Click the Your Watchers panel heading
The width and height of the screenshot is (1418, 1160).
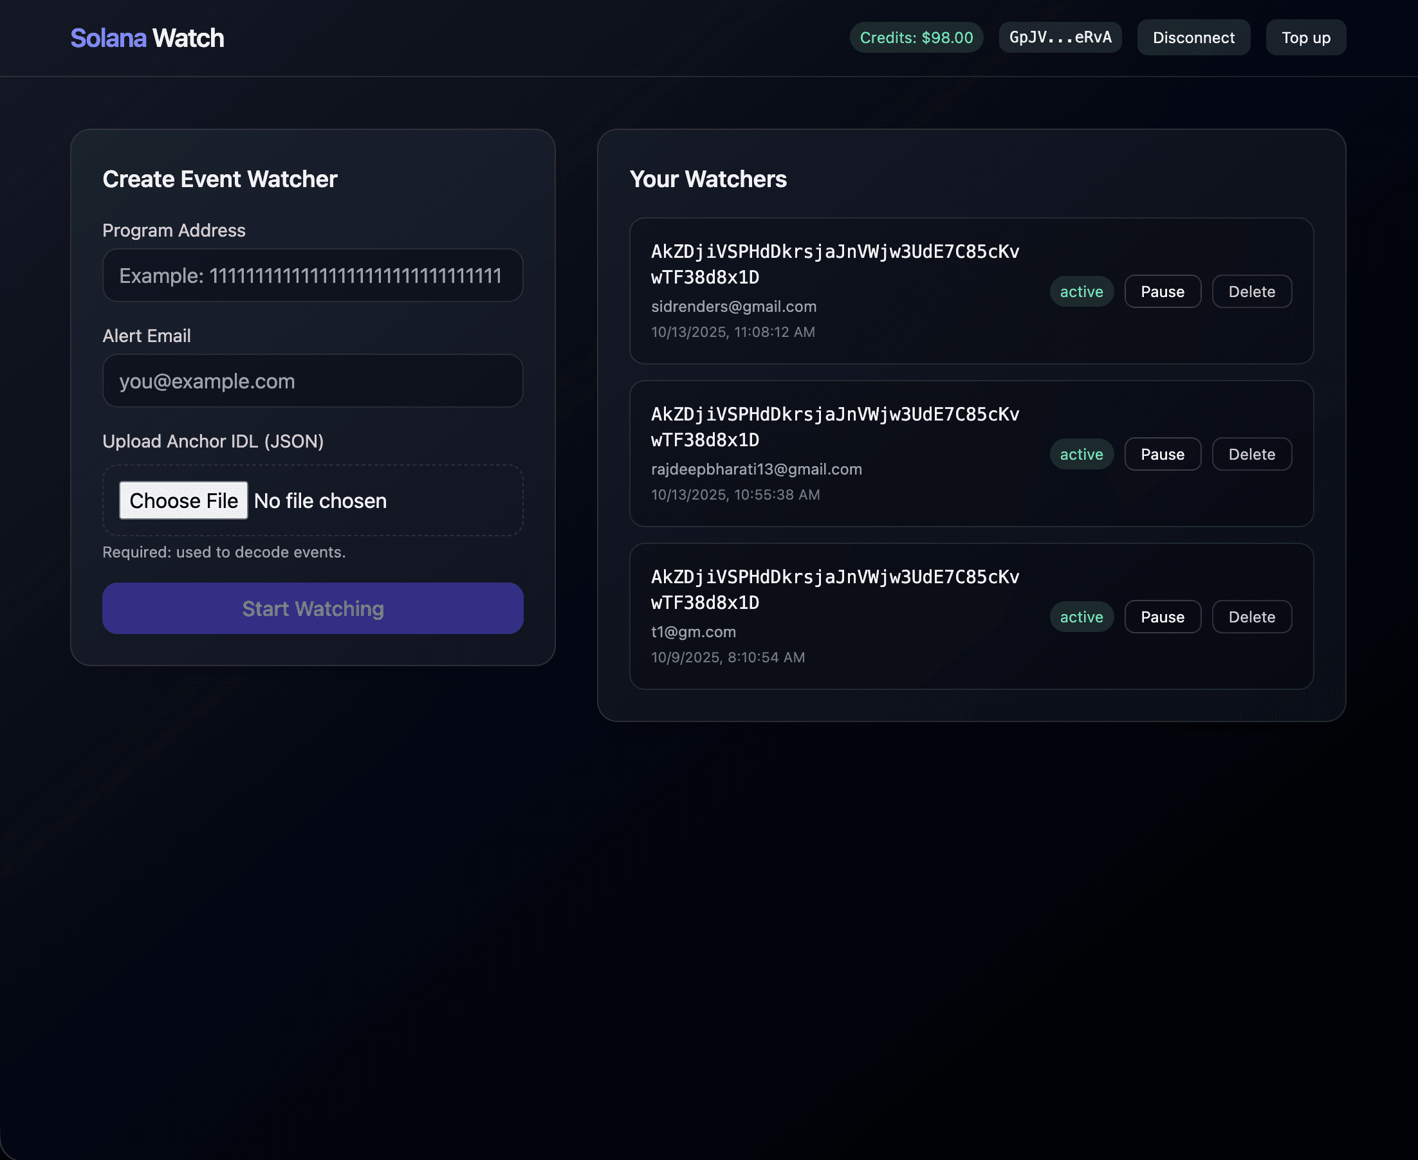[x=708, y=179]
